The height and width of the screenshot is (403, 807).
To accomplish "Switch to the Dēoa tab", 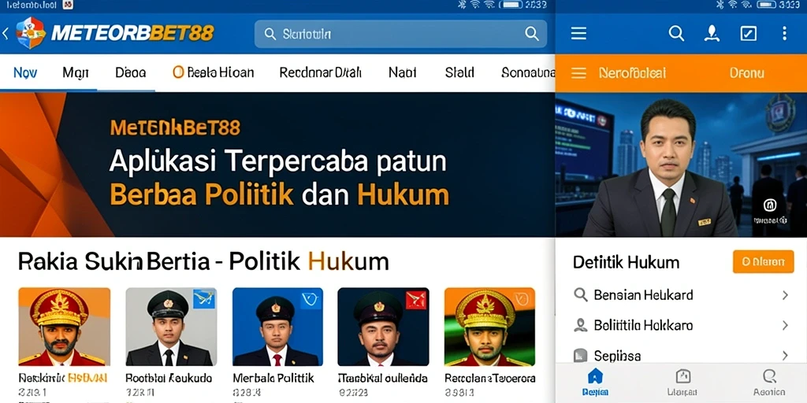I will (130, 72).
